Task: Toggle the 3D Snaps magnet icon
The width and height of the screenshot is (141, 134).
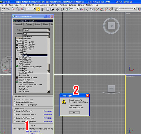Action: click(x=97, y=9)
